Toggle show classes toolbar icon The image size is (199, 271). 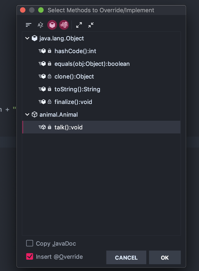coord(52,25)
